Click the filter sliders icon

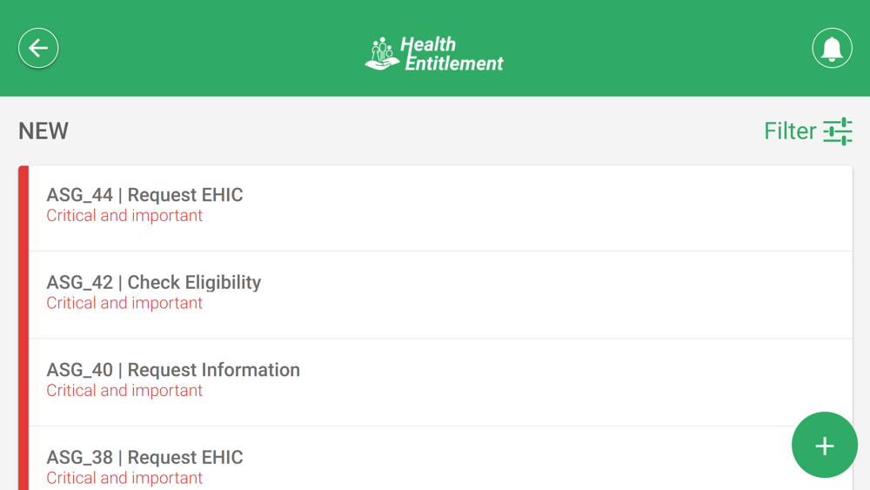(x=838, y=131)
